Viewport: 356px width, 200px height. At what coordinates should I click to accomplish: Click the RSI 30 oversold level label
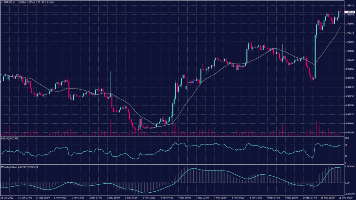pyautogui.click(x=346, y=156)
